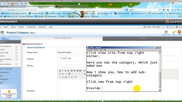Image resolution: width=182 pixels, height=102 pixels.
Task: Open the Forms developer toolbar dropdown
Action: click(22, 16)
